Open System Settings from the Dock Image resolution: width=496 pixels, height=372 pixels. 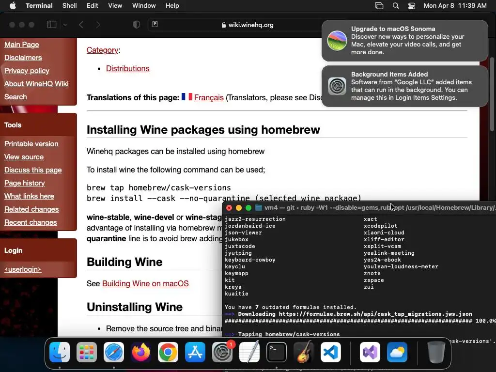coord(222,352)
